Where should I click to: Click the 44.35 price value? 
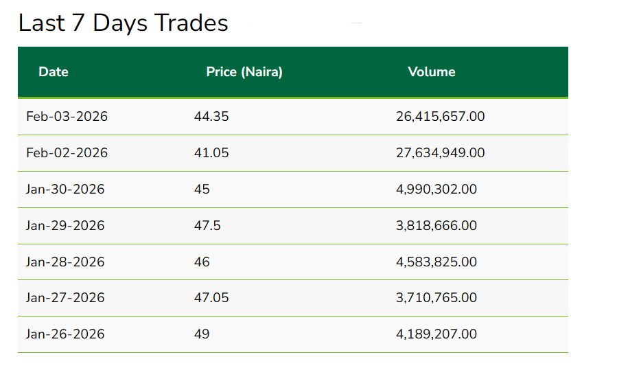point(211,117)
